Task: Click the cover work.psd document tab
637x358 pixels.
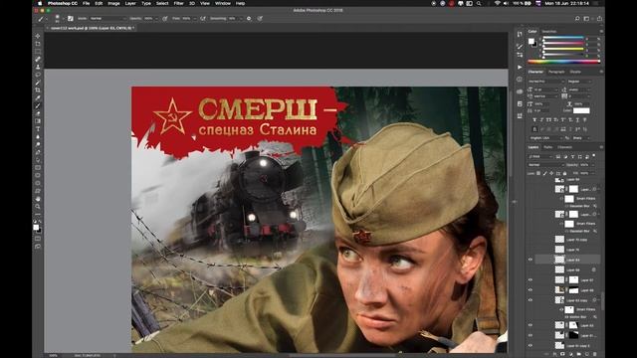Action: pyautogui.click(x=90, y=28)
